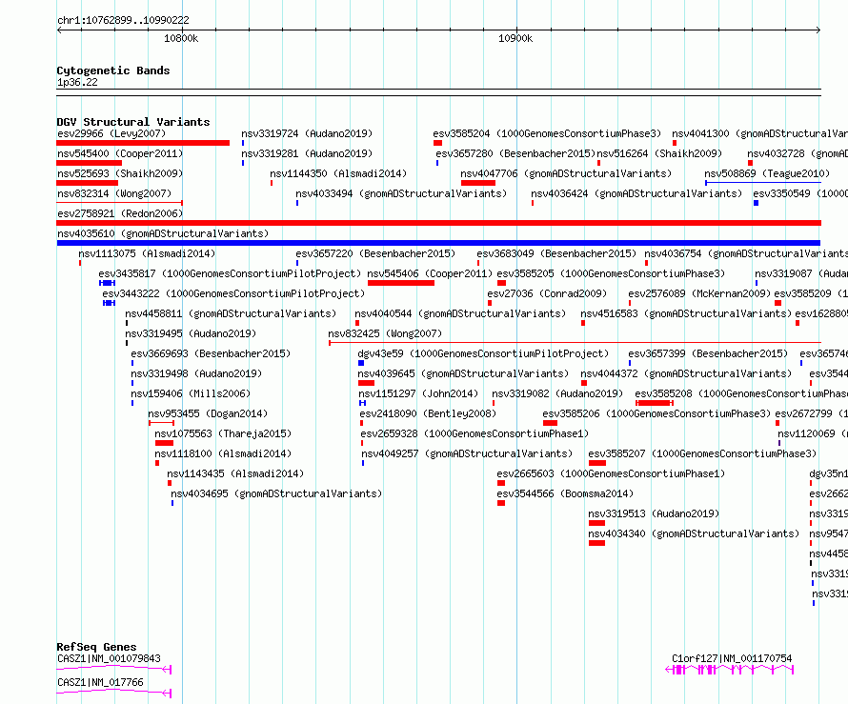Open esv3585206 (1000GenomesConsortiumPhase3) variant

click(x=656, y=413)
